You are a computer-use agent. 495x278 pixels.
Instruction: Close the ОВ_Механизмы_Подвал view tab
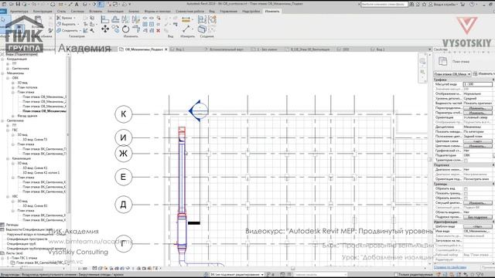(x=166, y=49)
